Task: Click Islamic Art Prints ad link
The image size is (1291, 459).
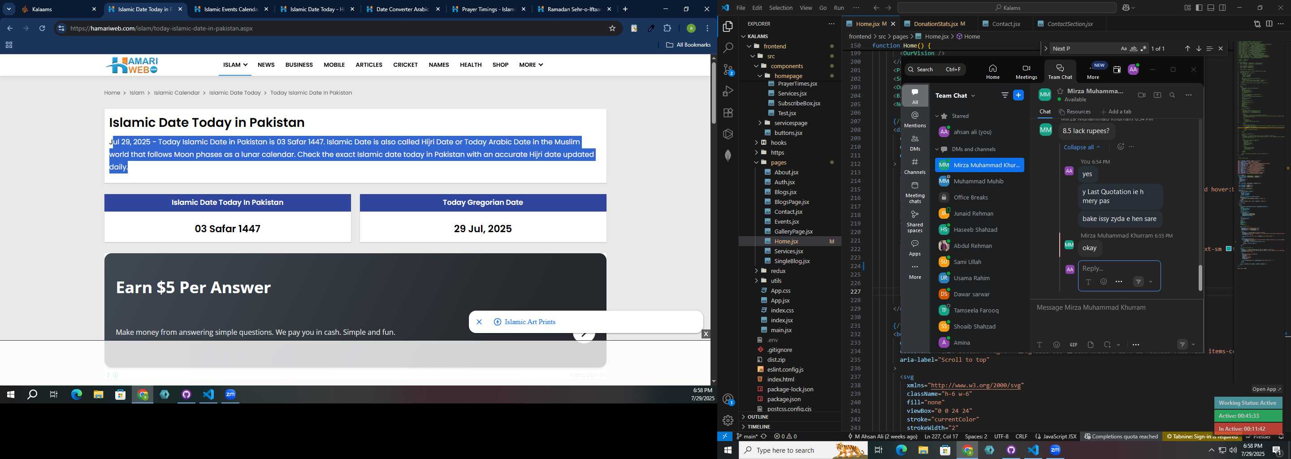Action: (530, 322)
